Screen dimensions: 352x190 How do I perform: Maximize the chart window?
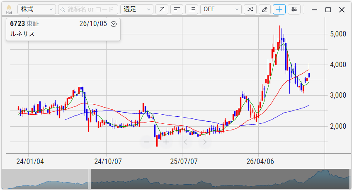tap(328, 10)
